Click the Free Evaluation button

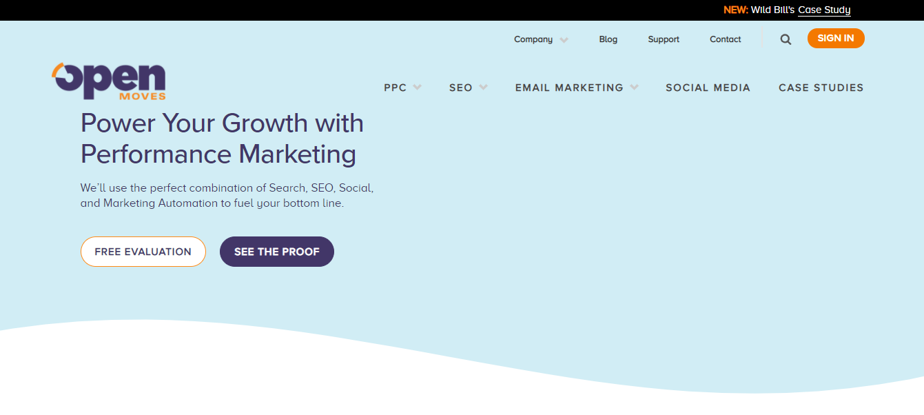(143, 252)
